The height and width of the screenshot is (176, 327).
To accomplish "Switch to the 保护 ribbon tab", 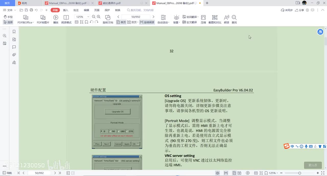I will 107,10.
